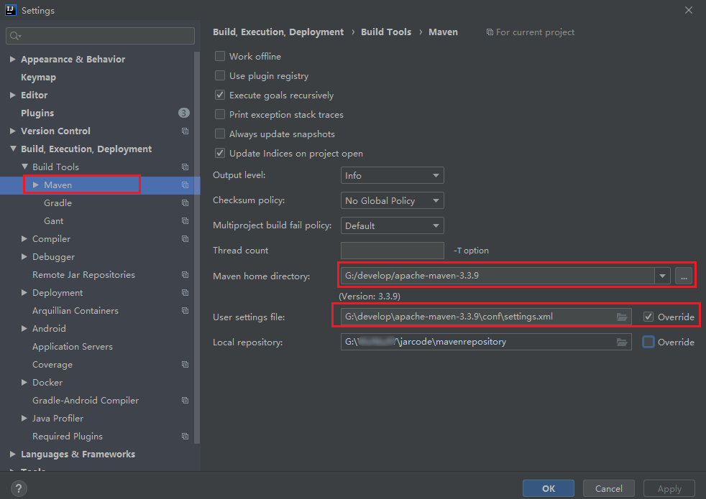Click the project-level icon beside Arquillian Containers
Viewport: 706px width, 499px height.
pos(185,311)
